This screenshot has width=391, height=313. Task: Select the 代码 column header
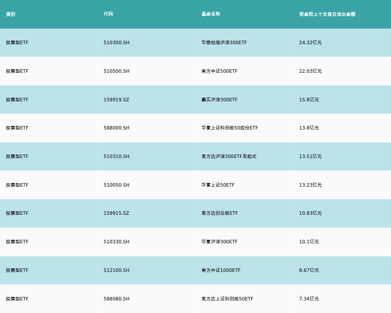pyautogui.click(x=108, y=14)
